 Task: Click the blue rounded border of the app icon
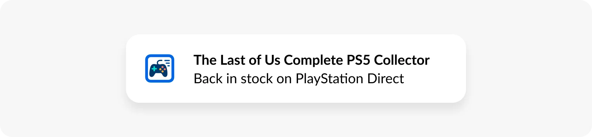tap(147, 68)
